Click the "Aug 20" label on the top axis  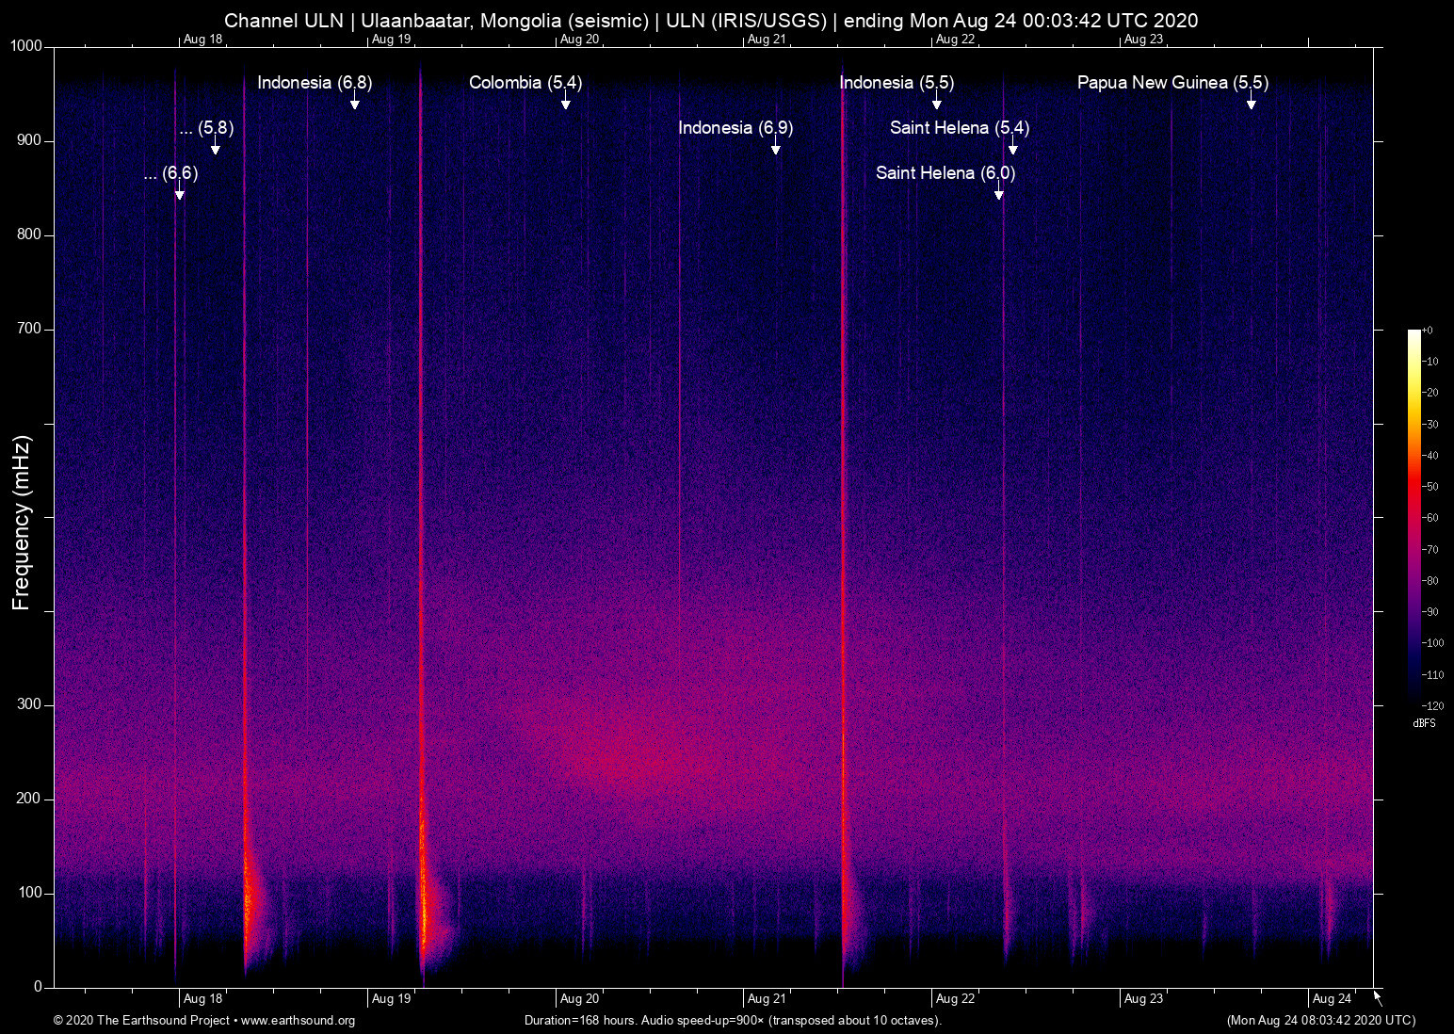pos(580,40)
